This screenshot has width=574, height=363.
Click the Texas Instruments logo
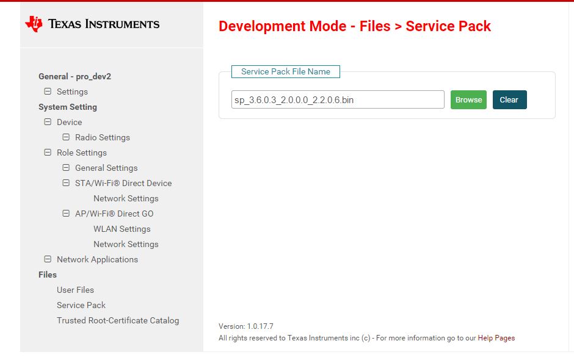tap(92, 24)
